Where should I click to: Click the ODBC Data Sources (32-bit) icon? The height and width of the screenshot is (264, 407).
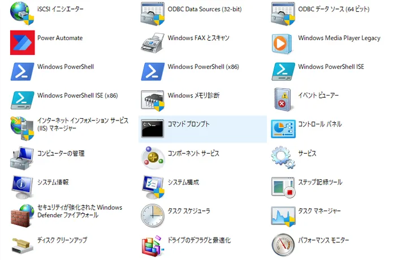(153, 14)
